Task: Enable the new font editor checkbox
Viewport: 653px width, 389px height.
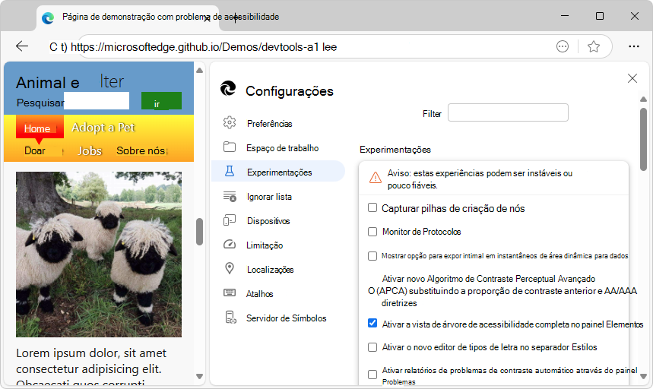Action: click(x=372, y=346)
